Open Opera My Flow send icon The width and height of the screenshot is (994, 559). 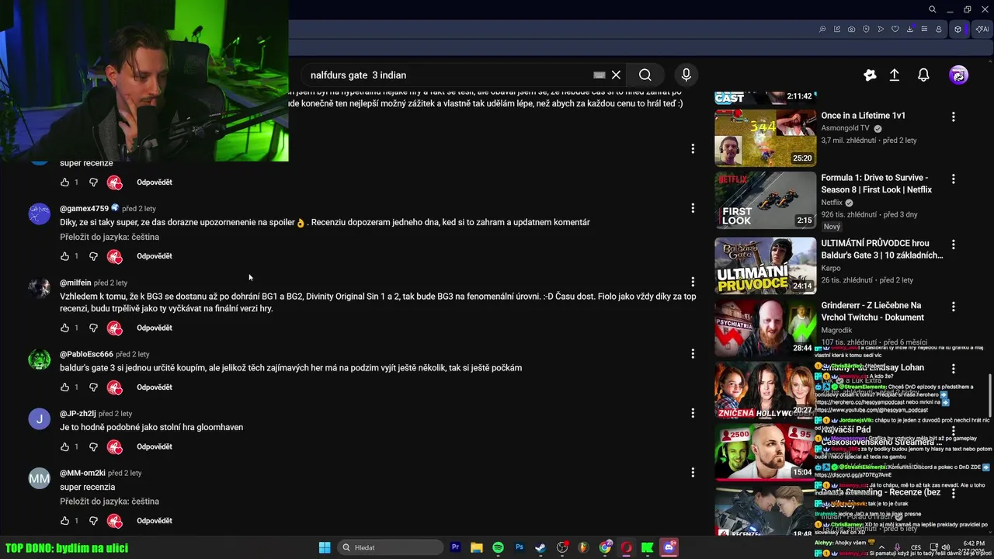tap(881, 30)
